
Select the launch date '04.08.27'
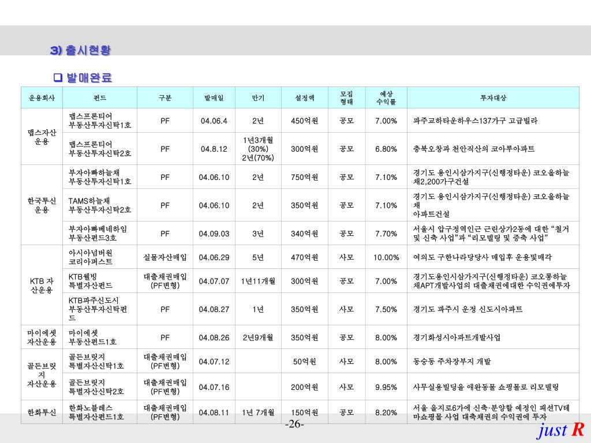pyautogui.click(x=214, y=310)
